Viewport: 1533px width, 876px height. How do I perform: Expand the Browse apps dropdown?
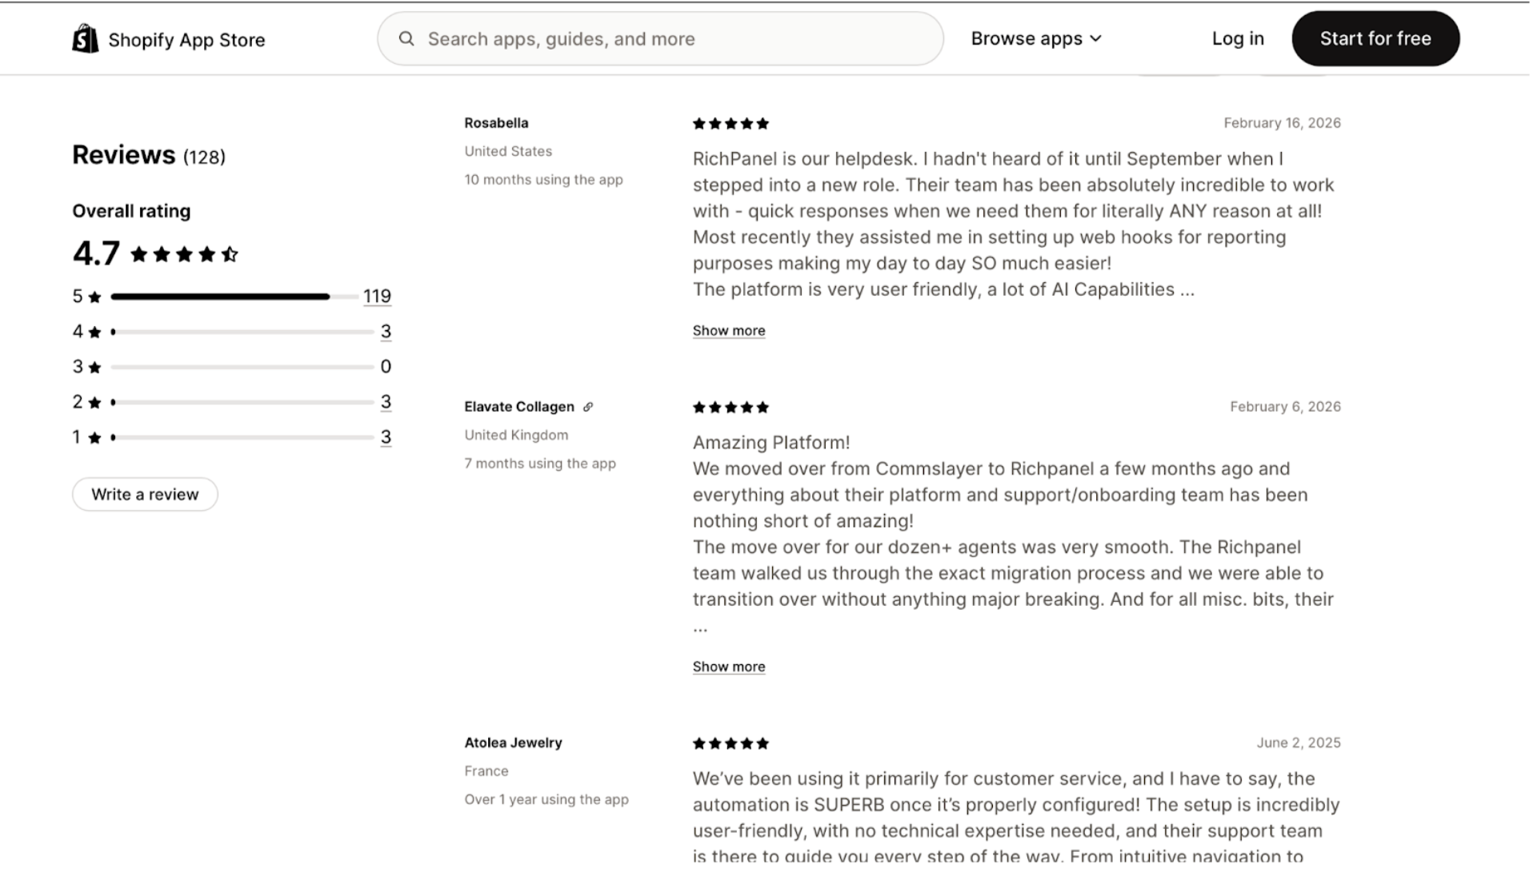click(1036, 38)
